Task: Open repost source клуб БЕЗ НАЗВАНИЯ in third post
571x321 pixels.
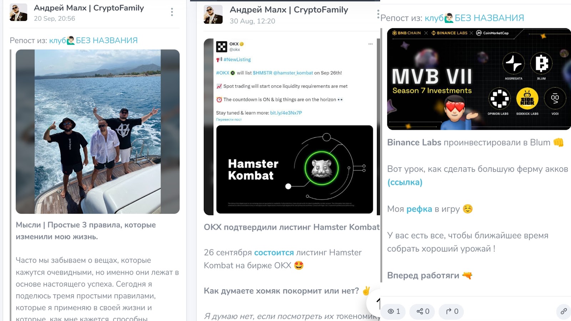Action: pyautogui.click(x=475, y=18)
